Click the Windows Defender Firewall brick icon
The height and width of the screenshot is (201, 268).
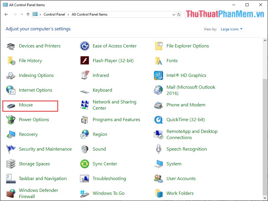pos(11,193)
